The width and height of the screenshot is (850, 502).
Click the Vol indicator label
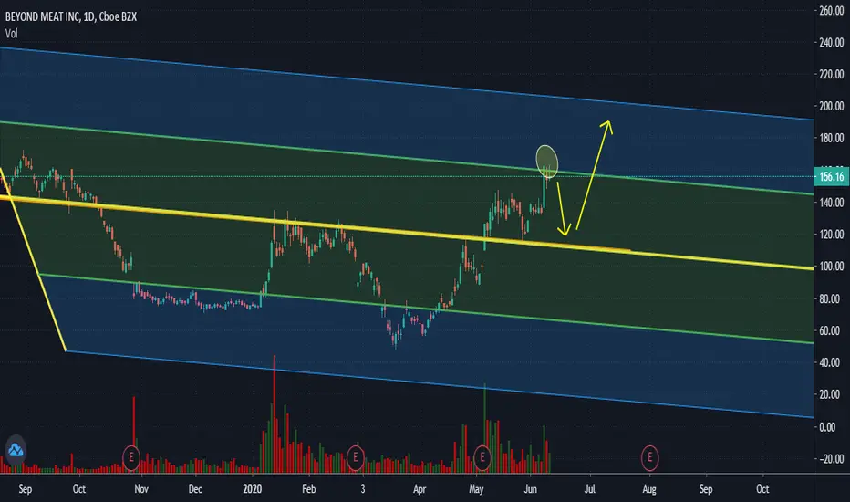[11, 33]
